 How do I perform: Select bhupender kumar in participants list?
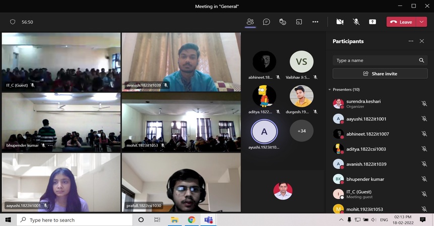click(365, 179)
